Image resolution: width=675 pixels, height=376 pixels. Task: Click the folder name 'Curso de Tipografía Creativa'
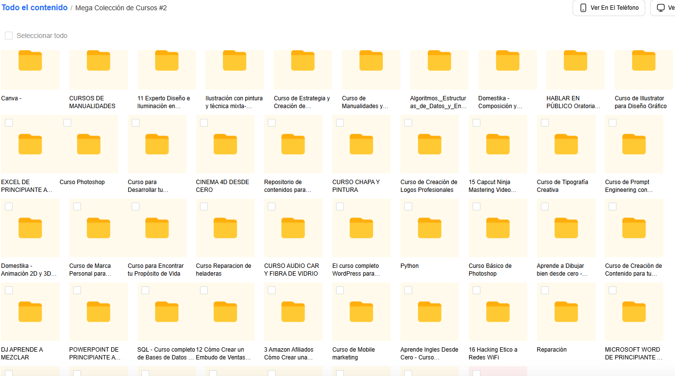pos(562,186)
